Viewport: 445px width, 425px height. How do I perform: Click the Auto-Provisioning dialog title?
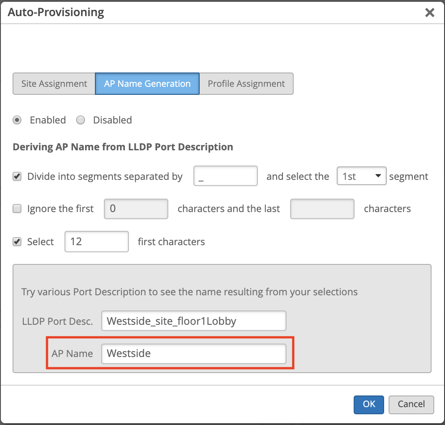56,13
